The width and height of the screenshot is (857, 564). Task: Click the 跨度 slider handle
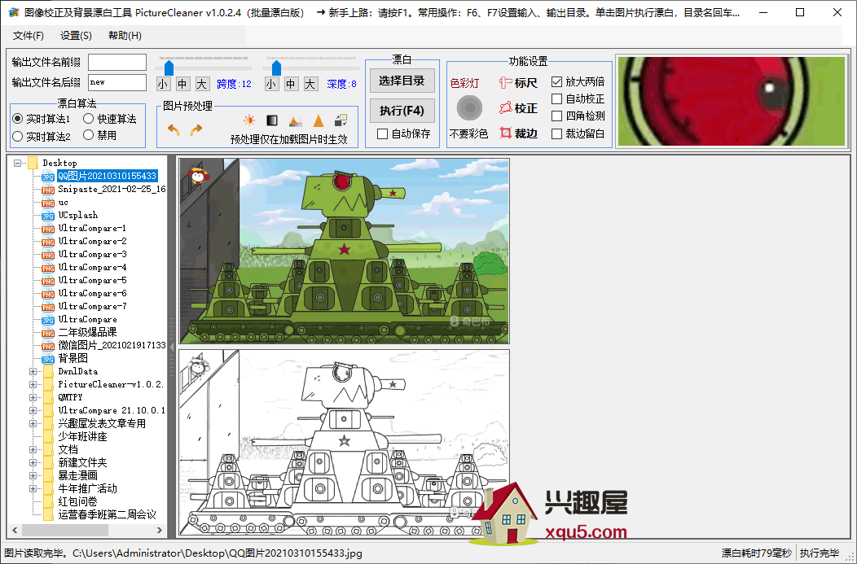pos(169,68)
